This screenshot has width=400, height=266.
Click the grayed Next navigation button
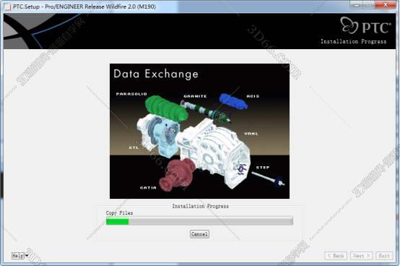pos(362,256)
